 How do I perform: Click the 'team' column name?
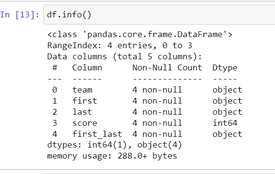tap(82, 90)
